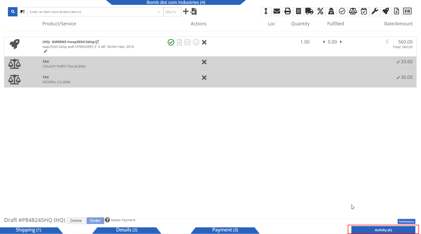Click the Order button
The image size is (421, 234).
[95, 220]
